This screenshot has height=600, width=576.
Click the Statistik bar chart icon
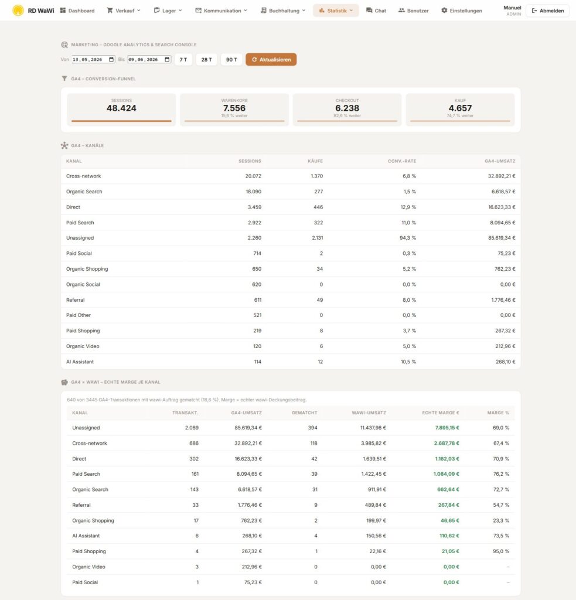click(x=322, y=11)
